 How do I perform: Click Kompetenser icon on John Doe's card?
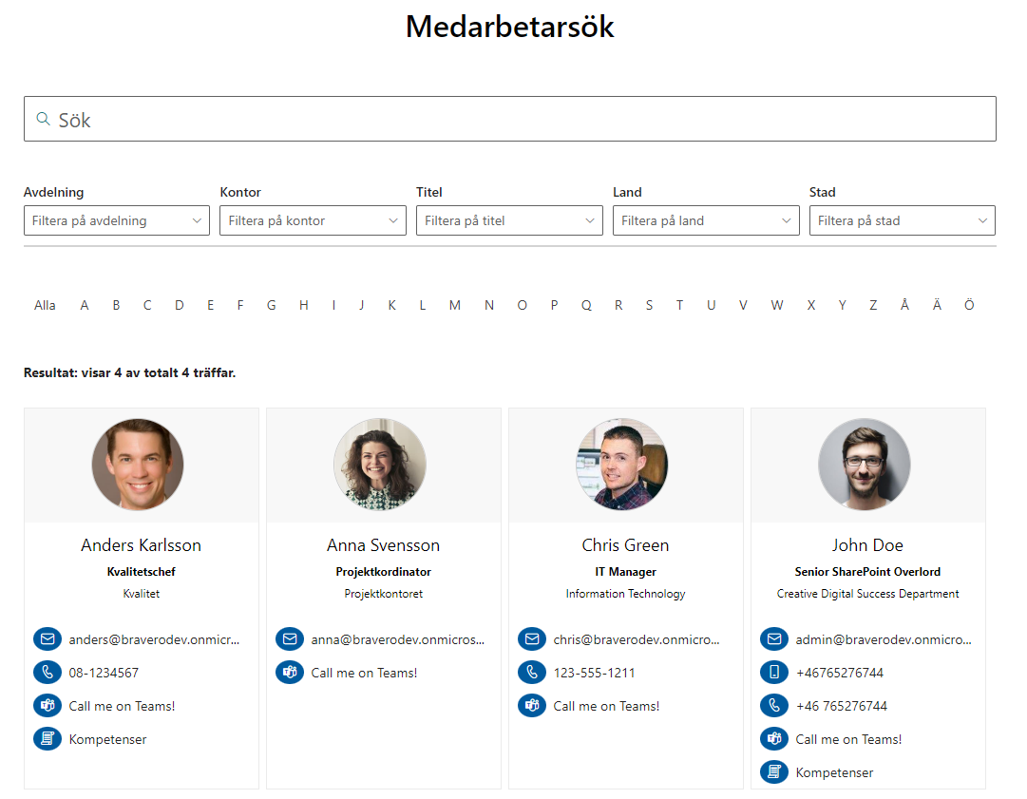click(x=774, y=772)
